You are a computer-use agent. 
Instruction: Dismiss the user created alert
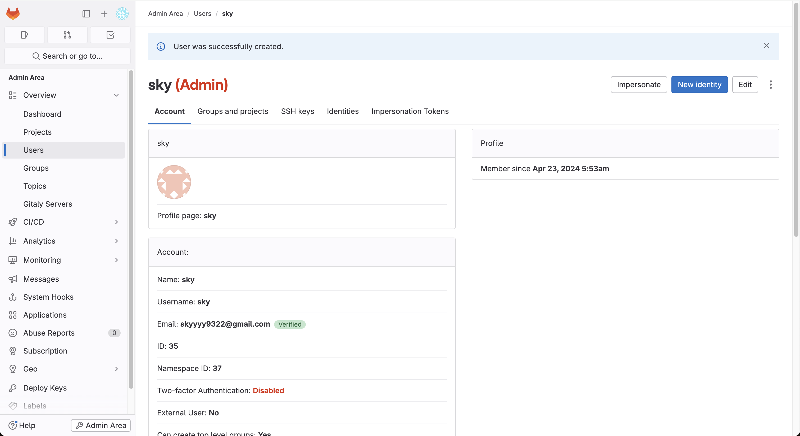[x=766, y=46]
